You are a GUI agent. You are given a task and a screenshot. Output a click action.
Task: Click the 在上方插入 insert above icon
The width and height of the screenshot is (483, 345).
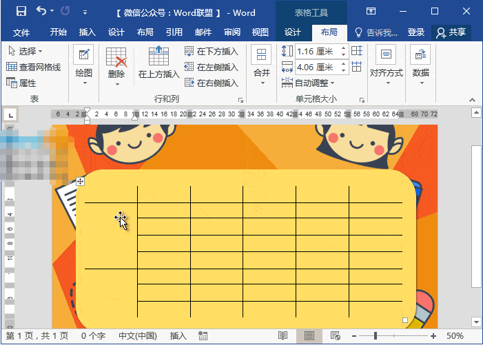[x=158, y=55]
